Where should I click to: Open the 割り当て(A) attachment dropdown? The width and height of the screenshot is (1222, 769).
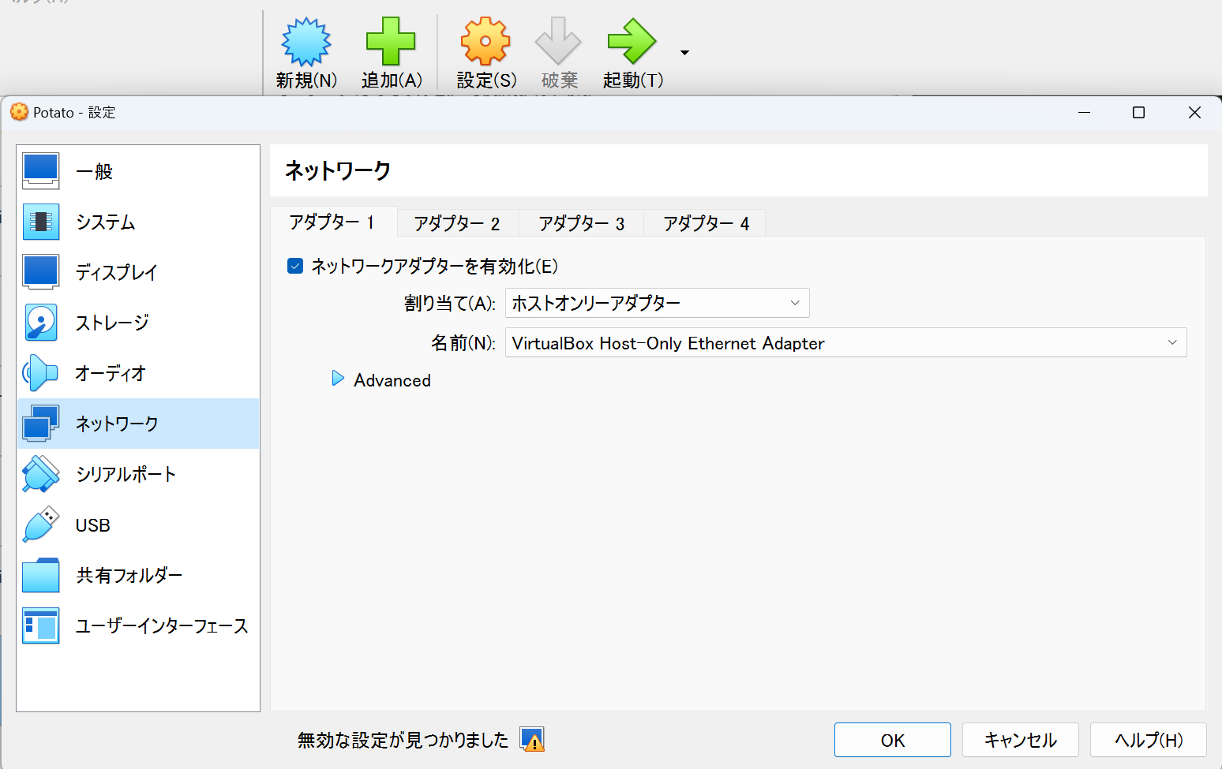657,303
